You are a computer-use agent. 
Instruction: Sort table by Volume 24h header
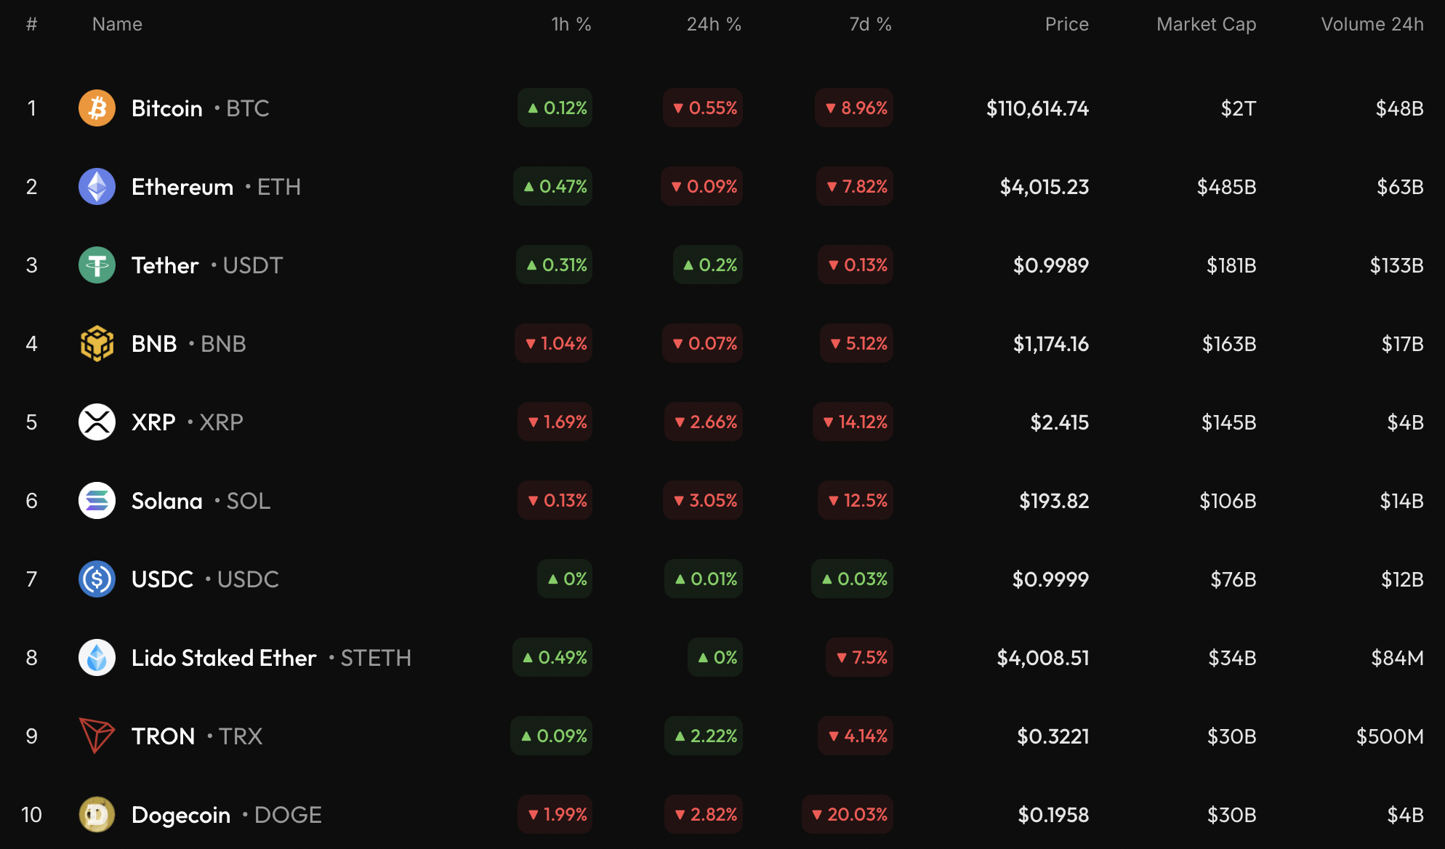(1372, 25)
